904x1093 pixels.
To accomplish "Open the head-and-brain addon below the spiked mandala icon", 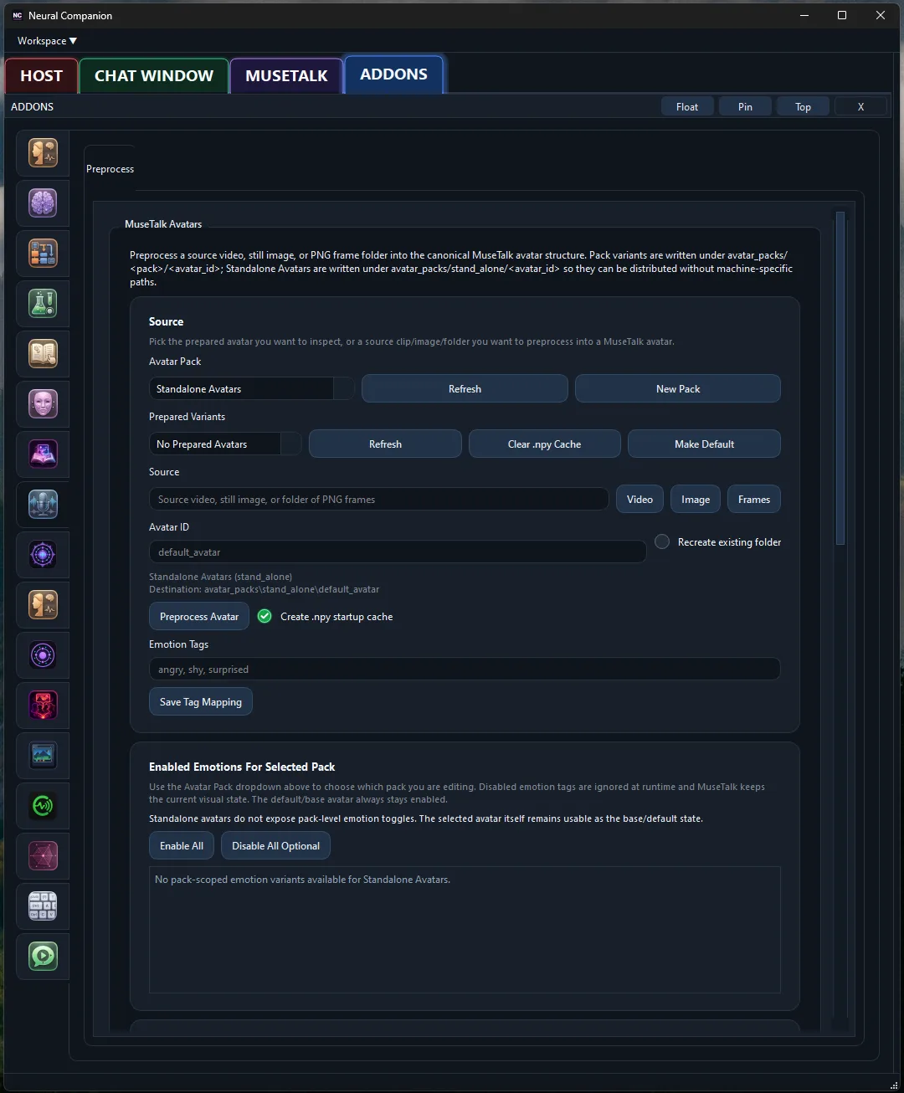I will point(43,605).
